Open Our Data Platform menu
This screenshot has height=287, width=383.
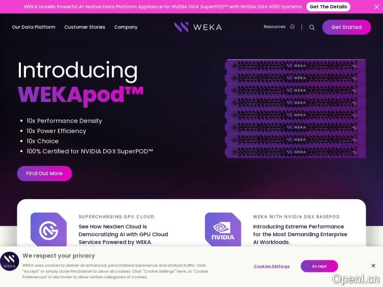pyautogui.click(x=34, y=27)
